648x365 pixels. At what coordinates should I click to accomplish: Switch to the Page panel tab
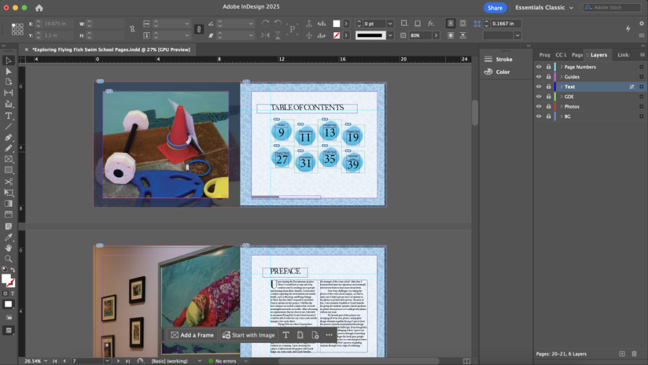click(x=577, y=55)
